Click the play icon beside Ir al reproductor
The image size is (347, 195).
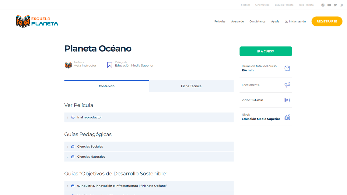(73, 118)
